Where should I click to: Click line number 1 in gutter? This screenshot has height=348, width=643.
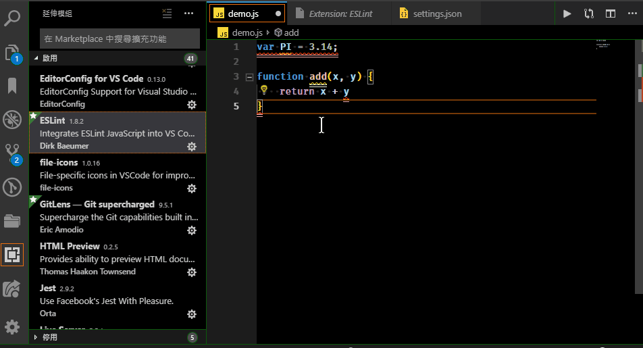[x=236, y=47]
